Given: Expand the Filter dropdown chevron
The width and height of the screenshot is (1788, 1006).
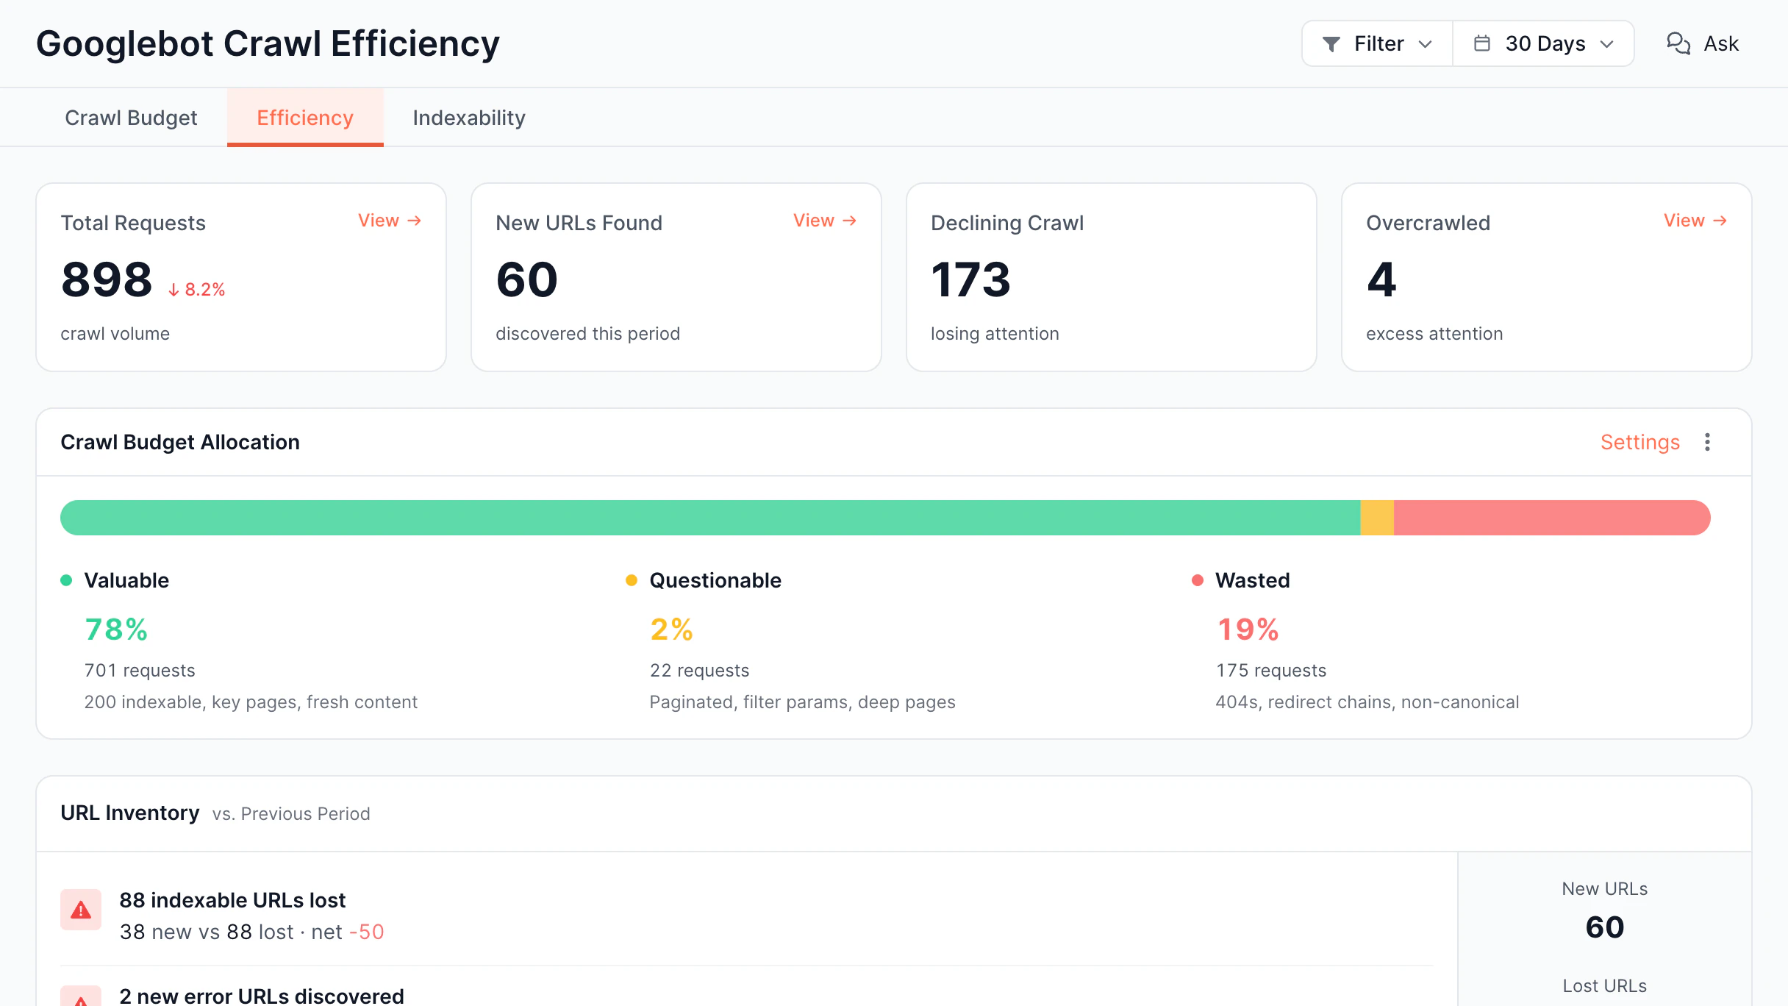Looking at the screenshot, I should coord(1425,44).
